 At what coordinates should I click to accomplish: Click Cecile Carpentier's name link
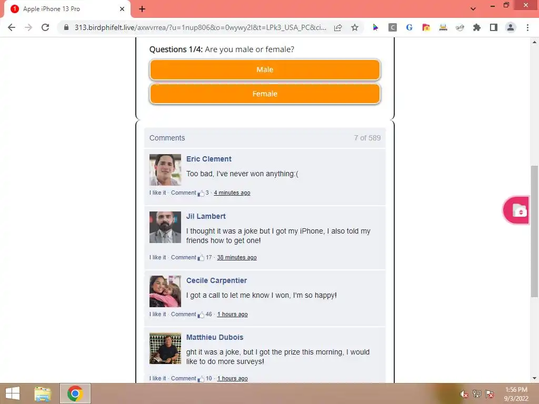[216, 281]
